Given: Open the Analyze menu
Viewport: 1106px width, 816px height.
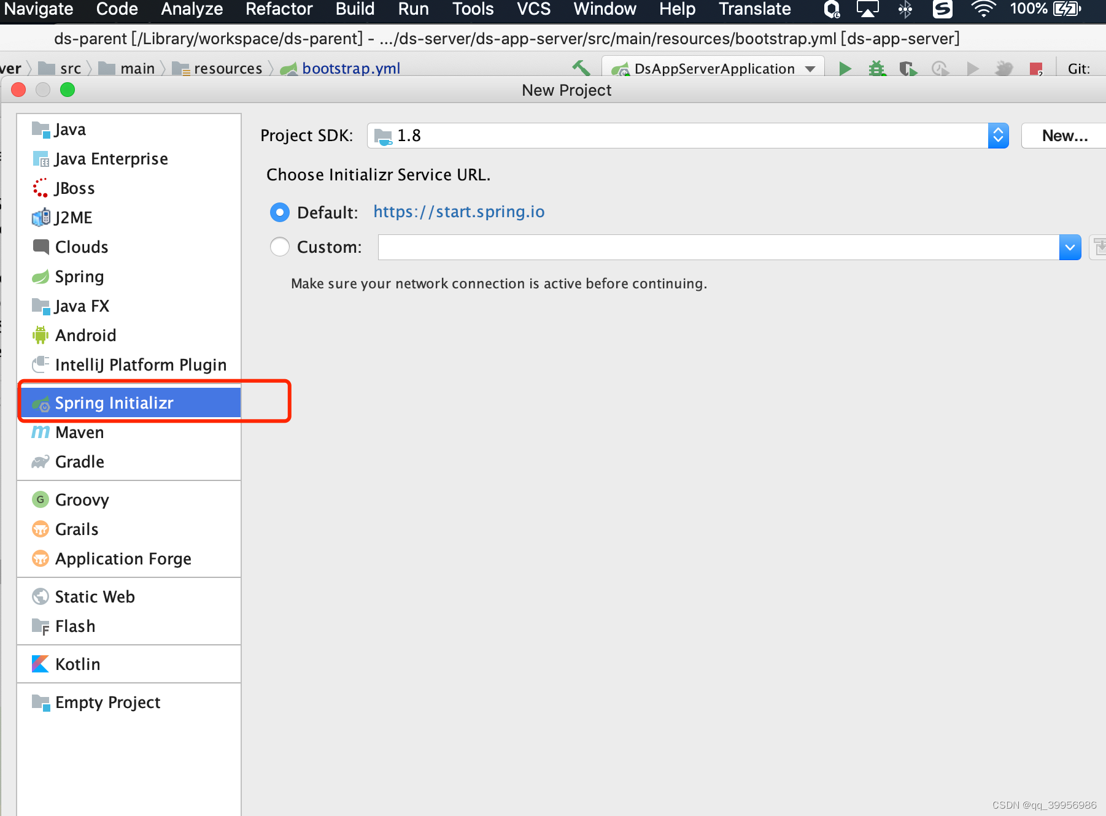Looking at the screenshot, I should click(x=192, y=9).
